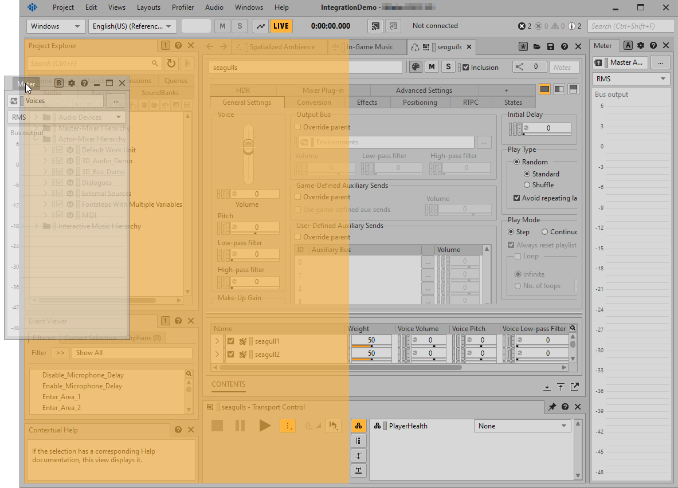Switch to the Effects tab

(x=367, y=103)
